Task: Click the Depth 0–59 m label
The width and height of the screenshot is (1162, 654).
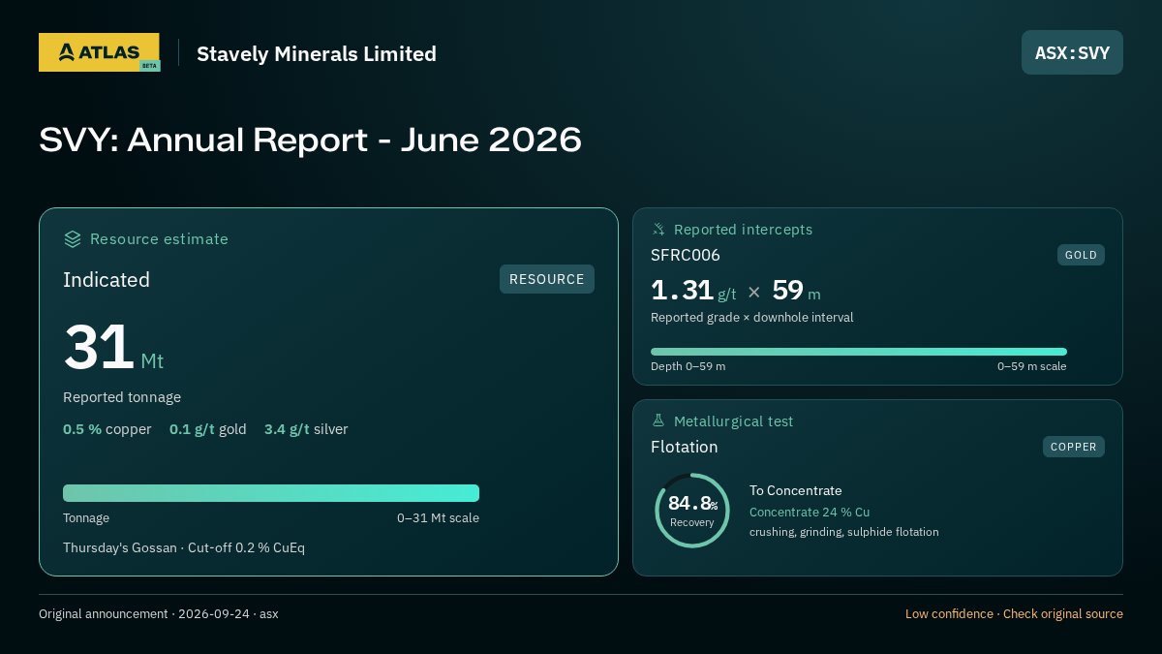Action: point(688,366)
